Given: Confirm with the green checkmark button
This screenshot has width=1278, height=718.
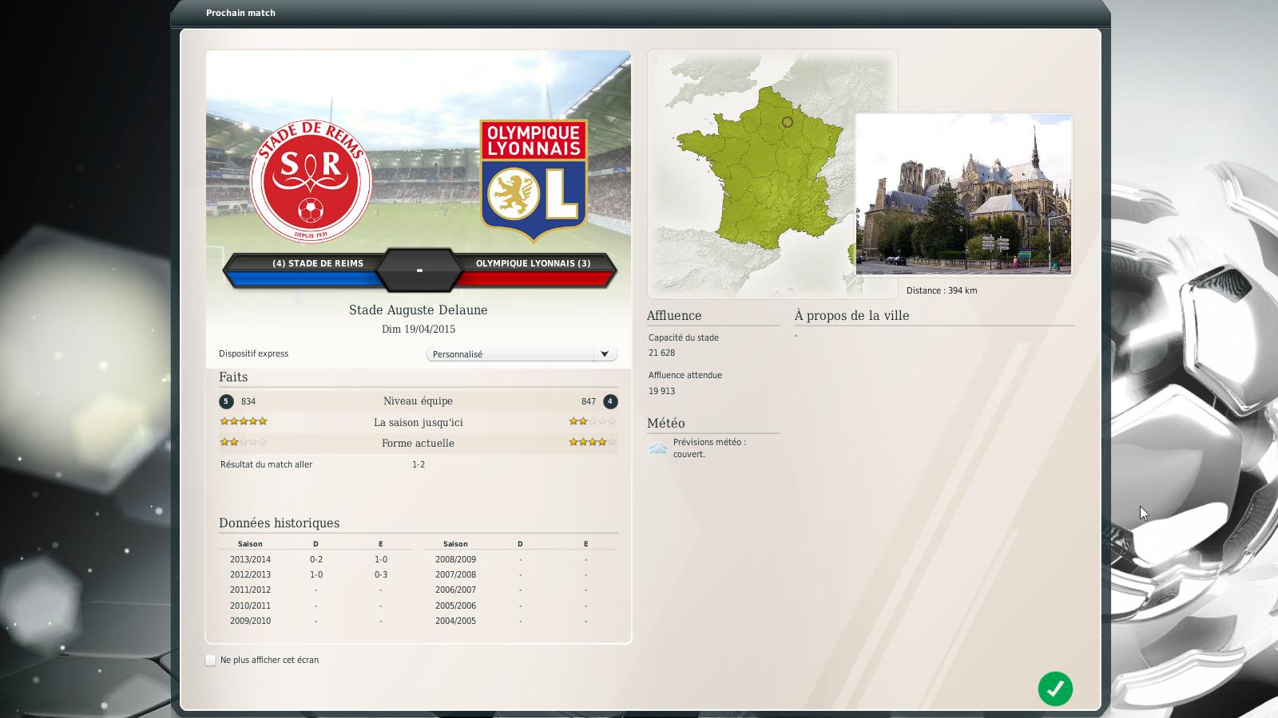Looking at the screenshot, I should point(1055,688).
